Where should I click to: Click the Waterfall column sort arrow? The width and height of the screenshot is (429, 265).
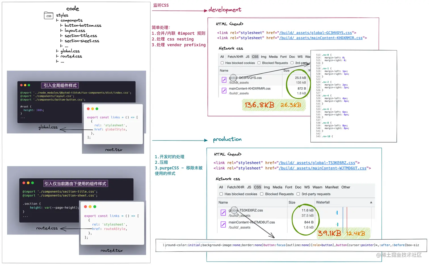tap(371, 202)
